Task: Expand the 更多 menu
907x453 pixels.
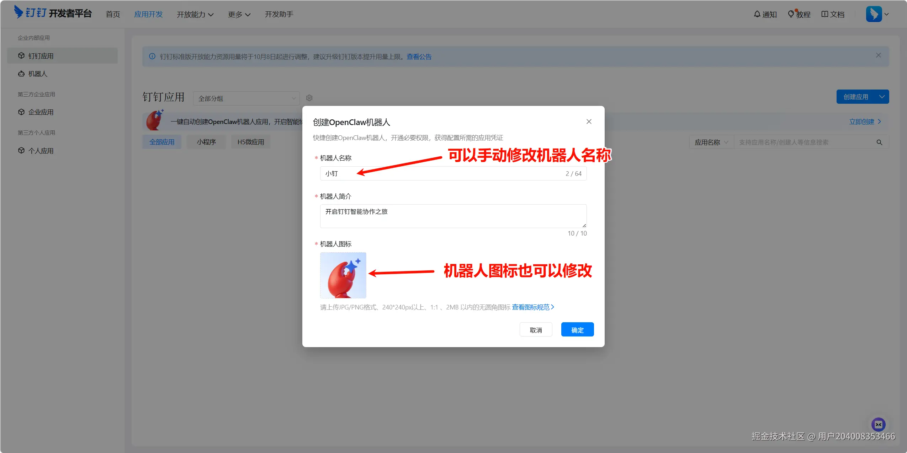Action: [239, 14]
